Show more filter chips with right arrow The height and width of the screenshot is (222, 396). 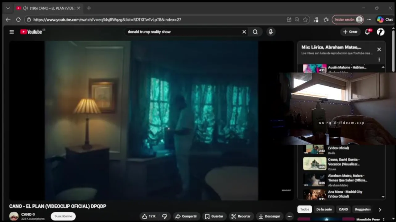pyautogui.click(x=380, y=210)
